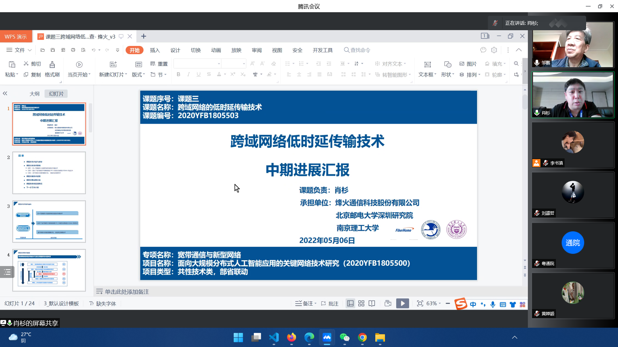Open WeChat from the taskbar
Screen dimensions: 618x347
[345, 337]
